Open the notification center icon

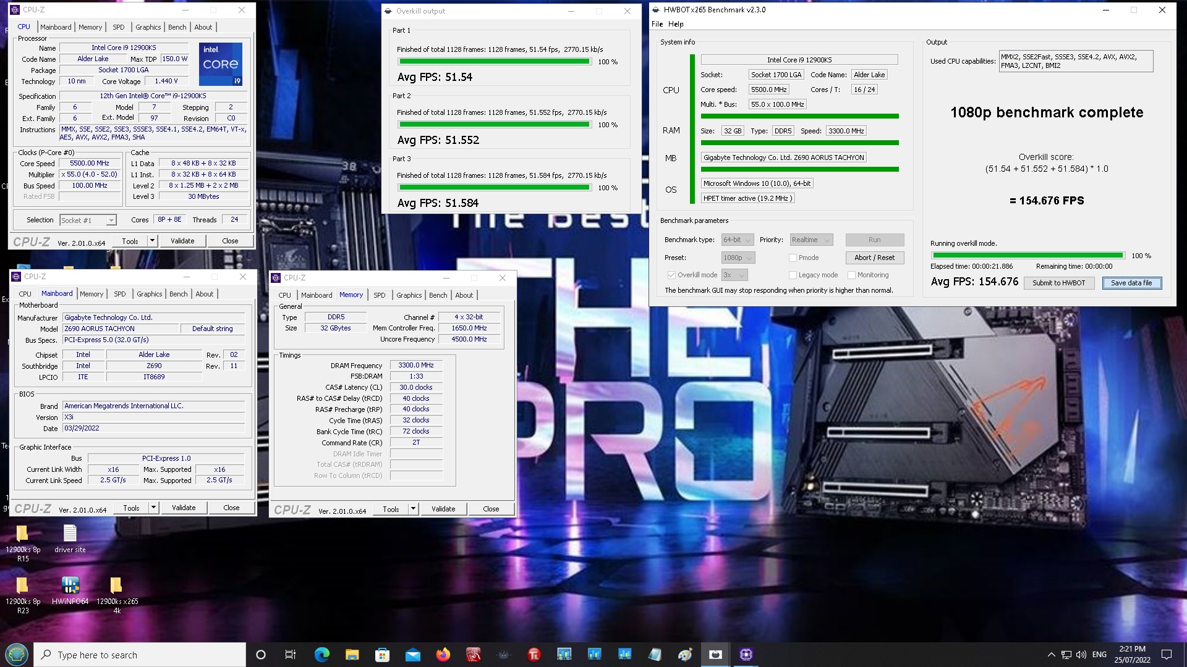point(1167,655)
